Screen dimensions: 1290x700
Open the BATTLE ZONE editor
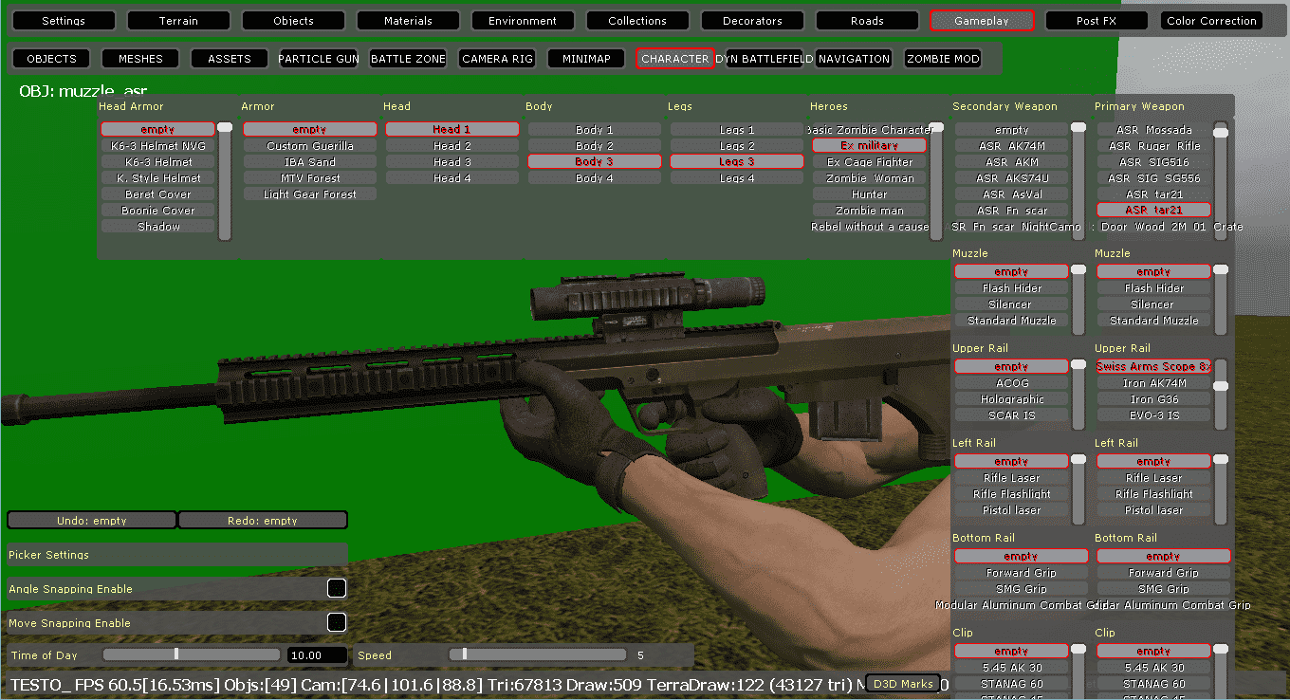coord(408,59)
